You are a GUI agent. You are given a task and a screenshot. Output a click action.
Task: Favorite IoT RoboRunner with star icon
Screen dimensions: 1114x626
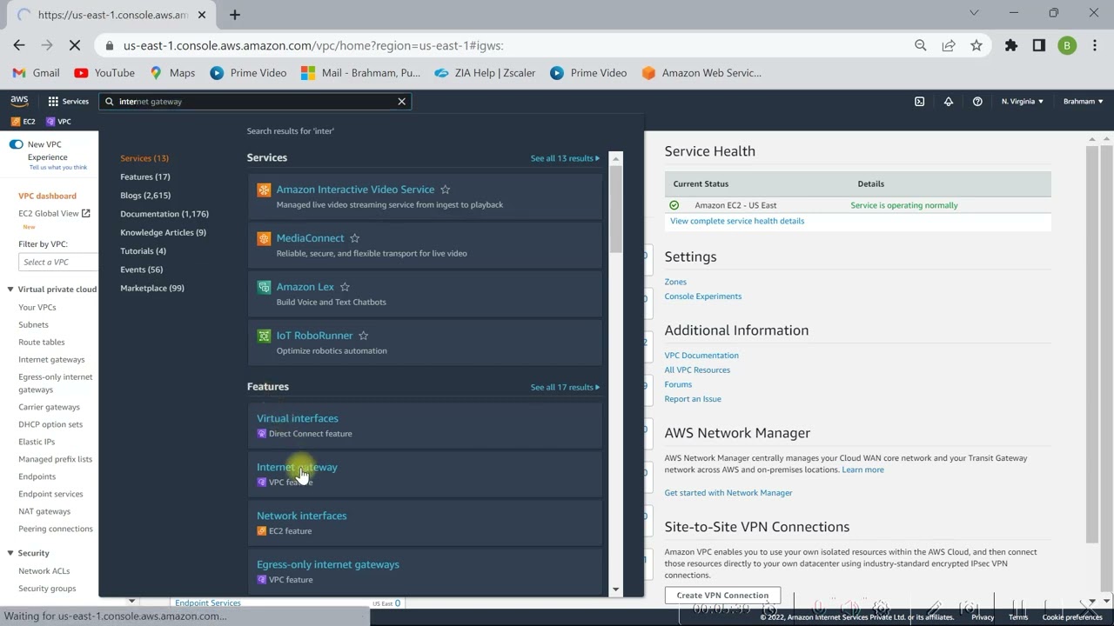pos(364,336)
